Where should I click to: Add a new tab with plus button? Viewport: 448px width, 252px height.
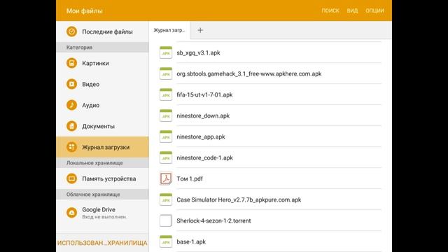point(200,30)
